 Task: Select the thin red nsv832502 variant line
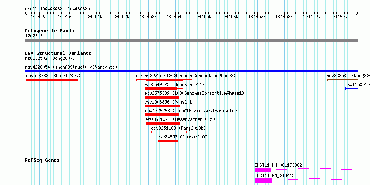(x=191, y=62)
